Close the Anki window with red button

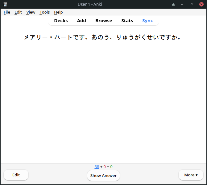(x=201, y=4)
